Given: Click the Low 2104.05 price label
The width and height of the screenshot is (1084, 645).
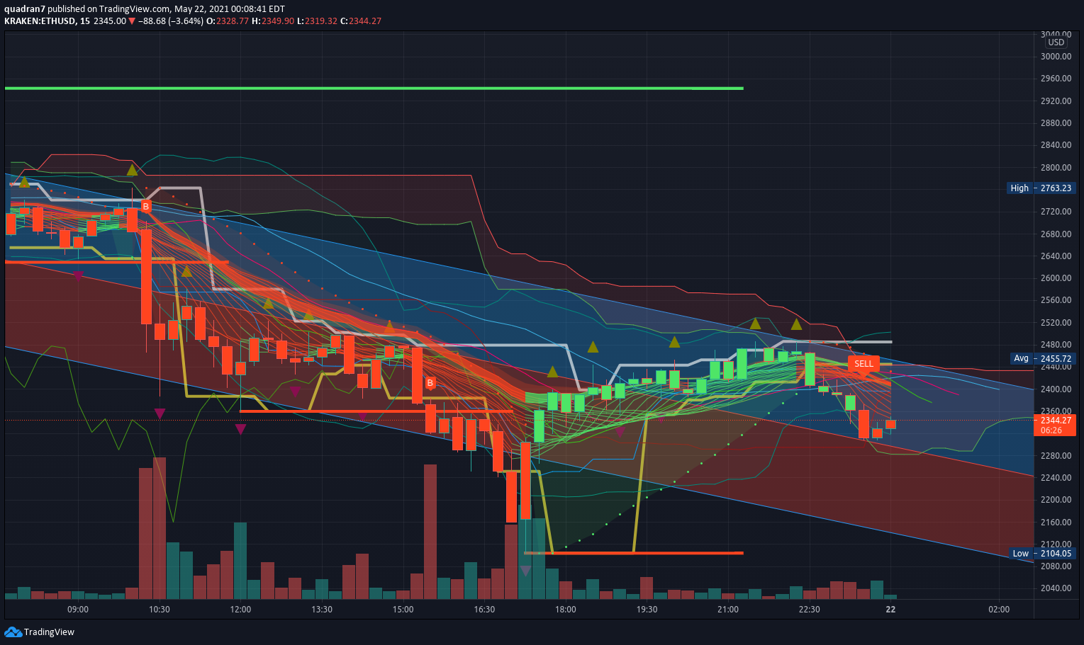Looking at the screenshot, I should (x=1042, y=554).
